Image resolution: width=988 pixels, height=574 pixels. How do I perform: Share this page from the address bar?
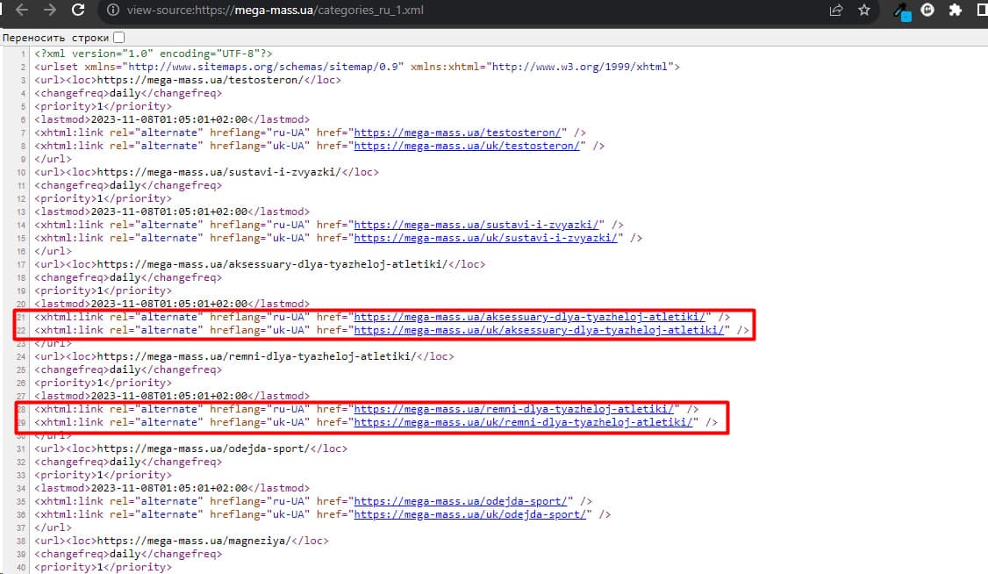[836, 10]
